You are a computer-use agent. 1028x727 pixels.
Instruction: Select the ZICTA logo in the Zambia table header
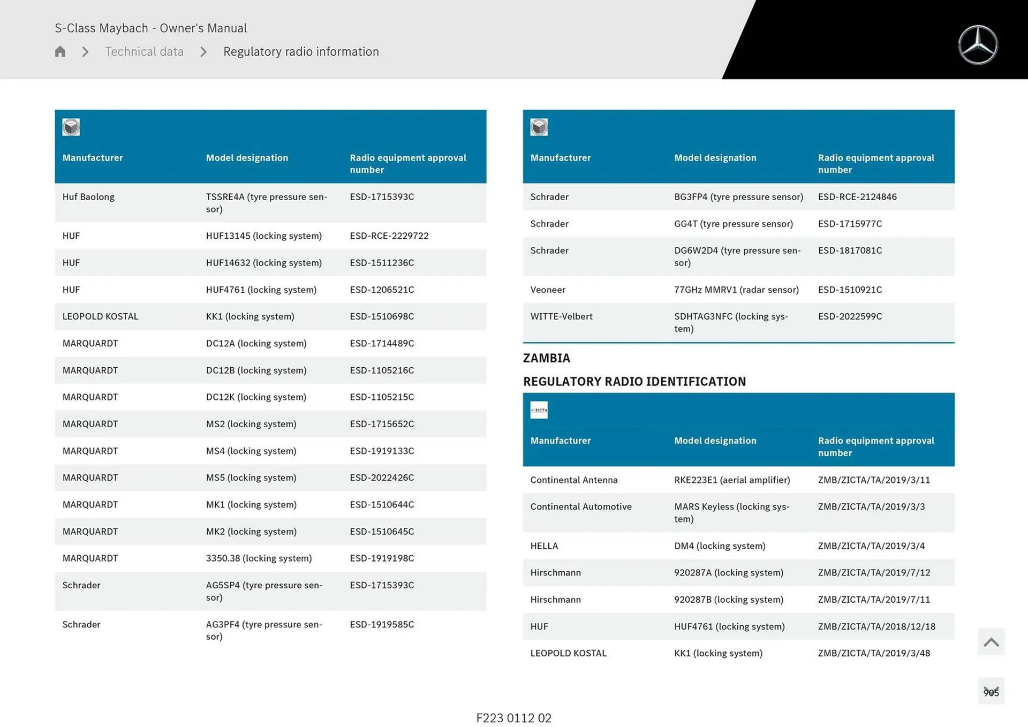[539, 410]
